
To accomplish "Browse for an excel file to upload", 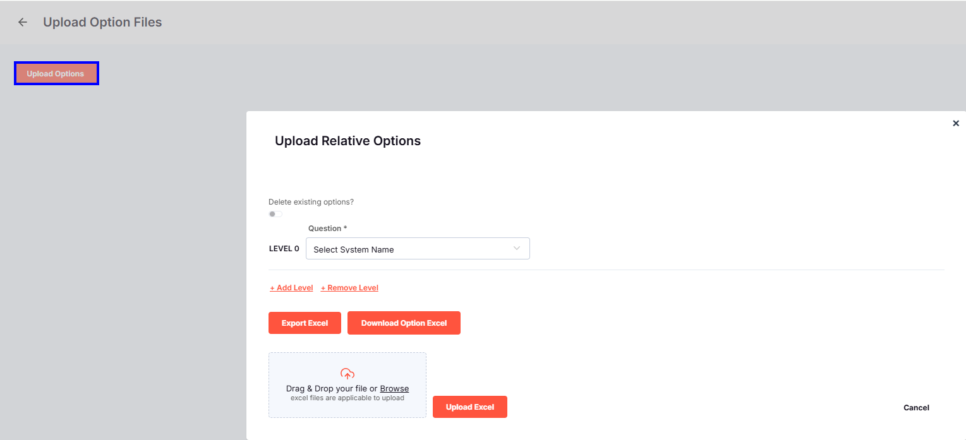I will tap(394, 388).
